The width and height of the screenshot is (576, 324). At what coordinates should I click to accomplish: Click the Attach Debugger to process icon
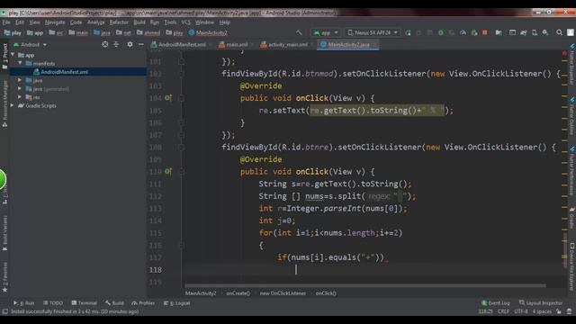pyautogui.click(x=474, y=32)
